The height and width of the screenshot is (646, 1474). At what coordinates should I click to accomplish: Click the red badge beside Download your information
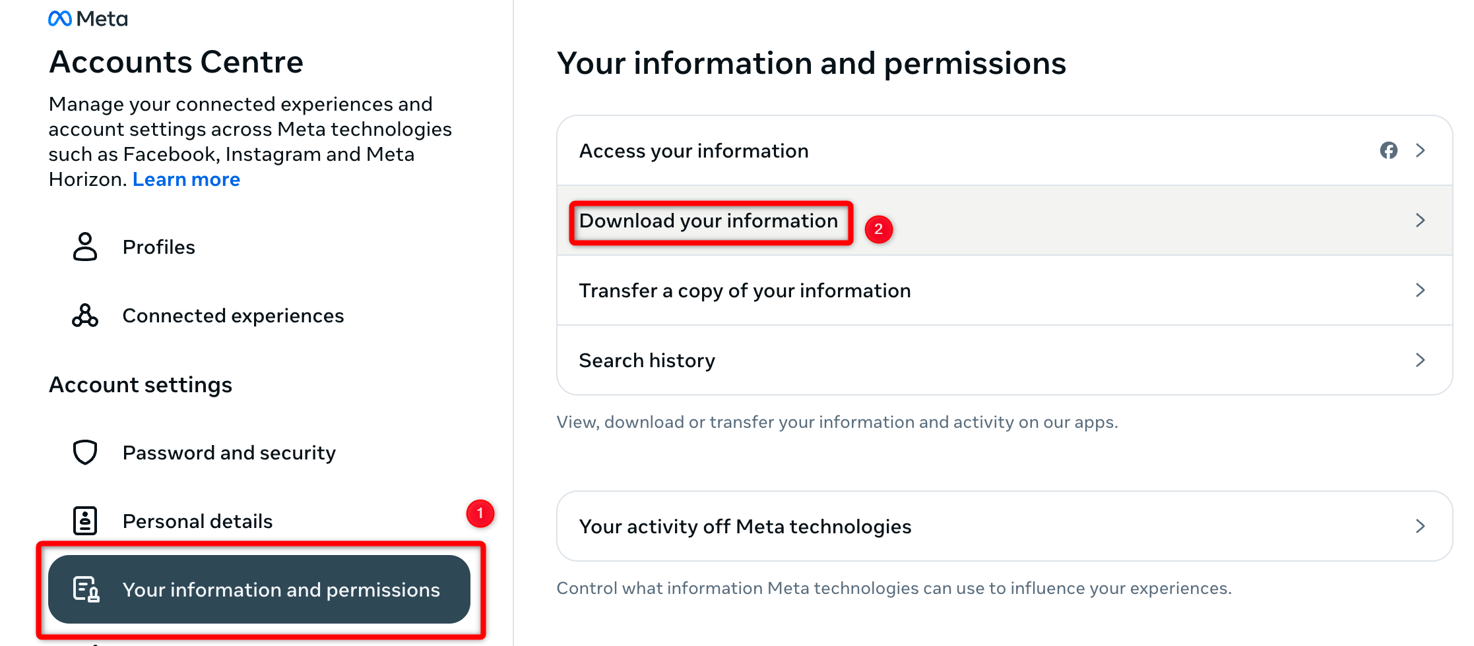coord(879,229)
